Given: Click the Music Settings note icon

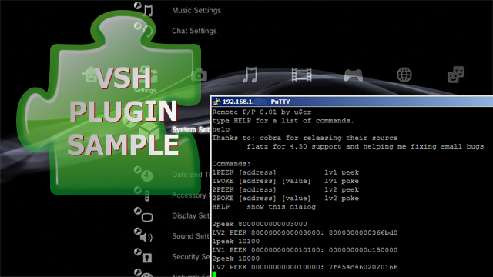Looking at the screenshot, I should coord(144,9).
